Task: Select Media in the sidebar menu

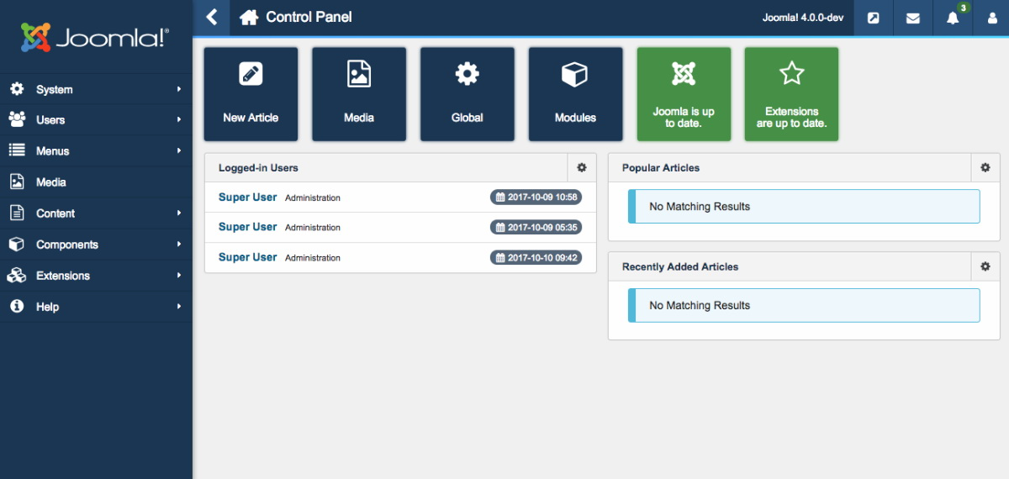Action: point(50,182)
